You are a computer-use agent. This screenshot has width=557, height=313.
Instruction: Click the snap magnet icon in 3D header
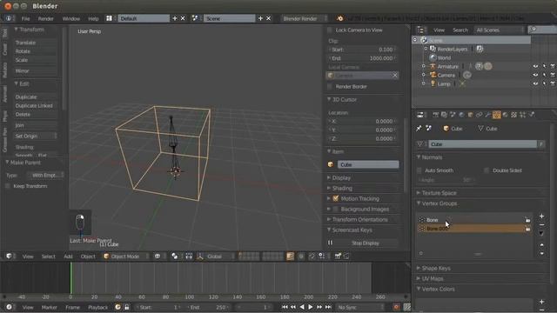[312, 256]
